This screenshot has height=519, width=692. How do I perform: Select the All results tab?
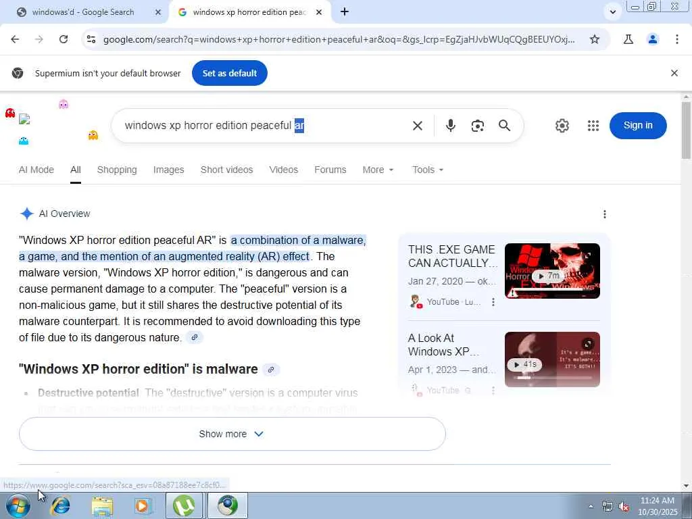[76, 170]
